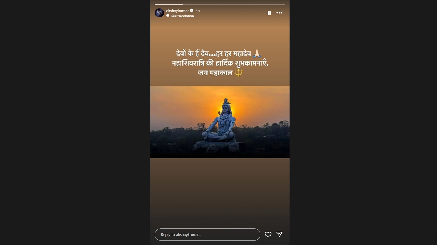Click the akshaykumar username

[x=177, y=11]
